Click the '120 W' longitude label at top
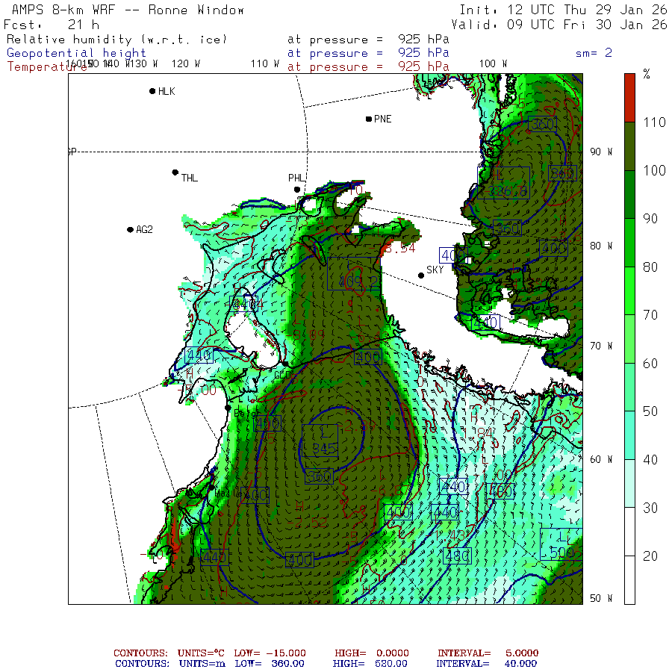672x672 pixels. point(186,64)
